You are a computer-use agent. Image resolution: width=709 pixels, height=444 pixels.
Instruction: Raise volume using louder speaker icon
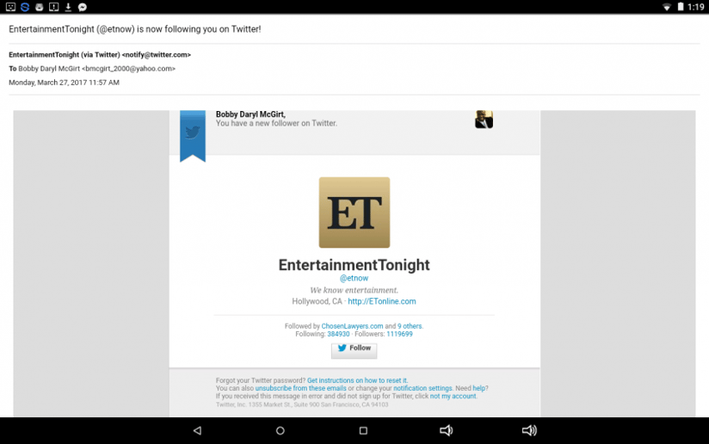point(529,430)
